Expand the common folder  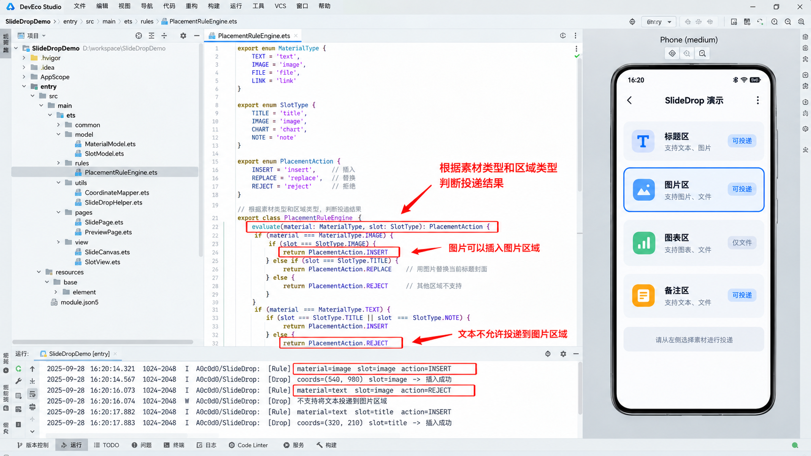click(59, 125)
